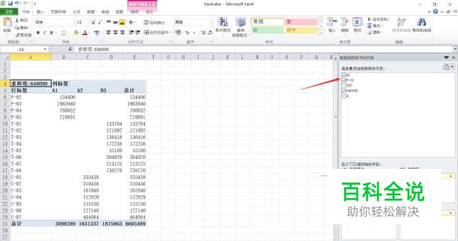Align cell text to the left
458x241 pixels.
tap(109, 32)
